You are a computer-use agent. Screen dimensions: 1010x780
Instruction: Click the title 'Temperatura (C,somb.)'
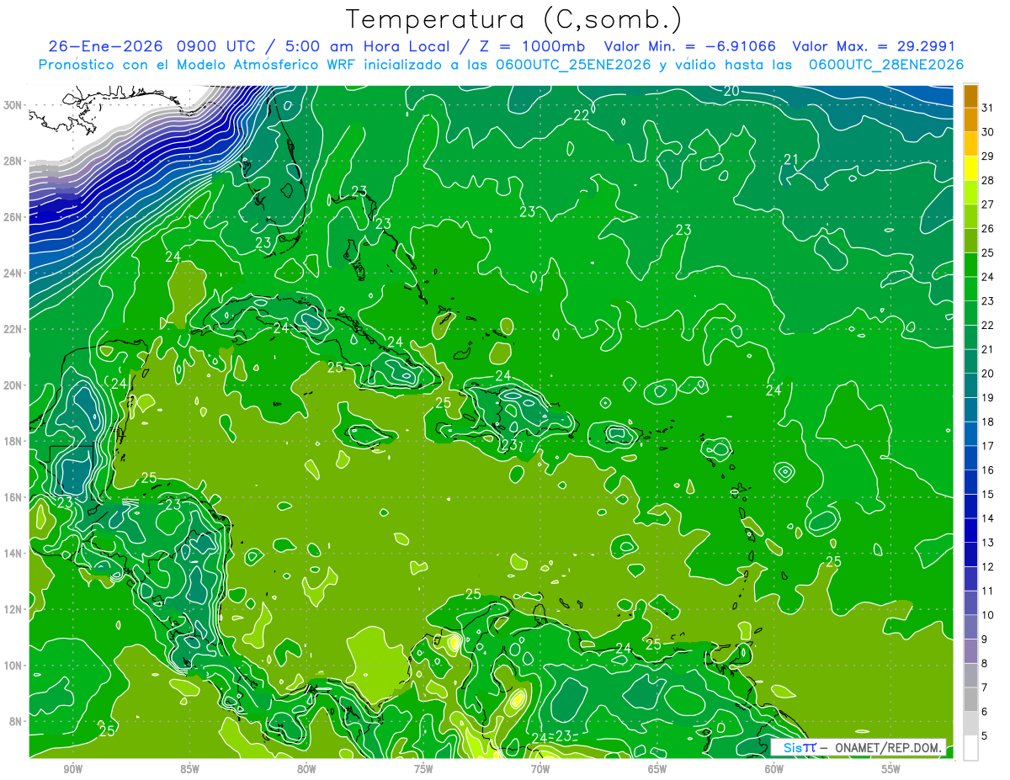[x=514, y=19]
